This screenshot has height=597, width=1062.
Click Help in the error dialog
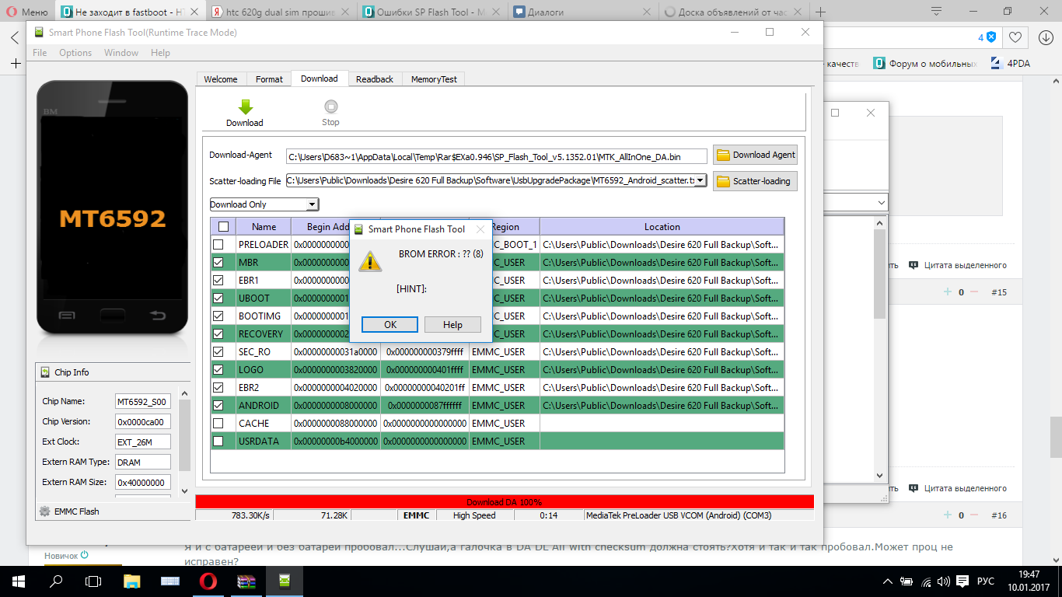tap(452, 325)
